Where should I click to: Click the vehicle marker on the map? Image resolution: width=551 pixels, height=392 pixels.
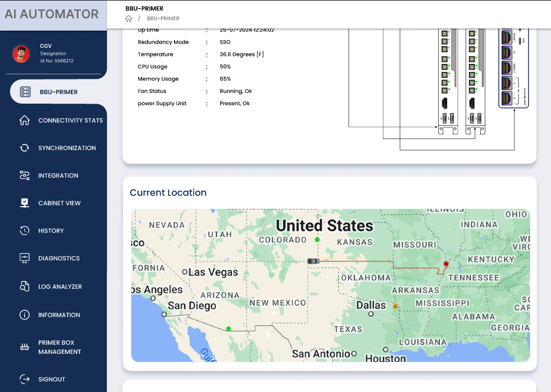click(314, 260)
